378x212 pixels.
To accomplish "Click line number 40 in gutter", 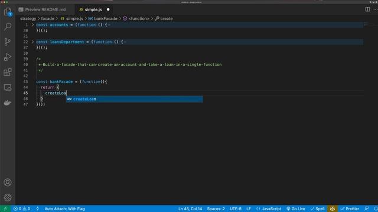I will coord(25,65).
